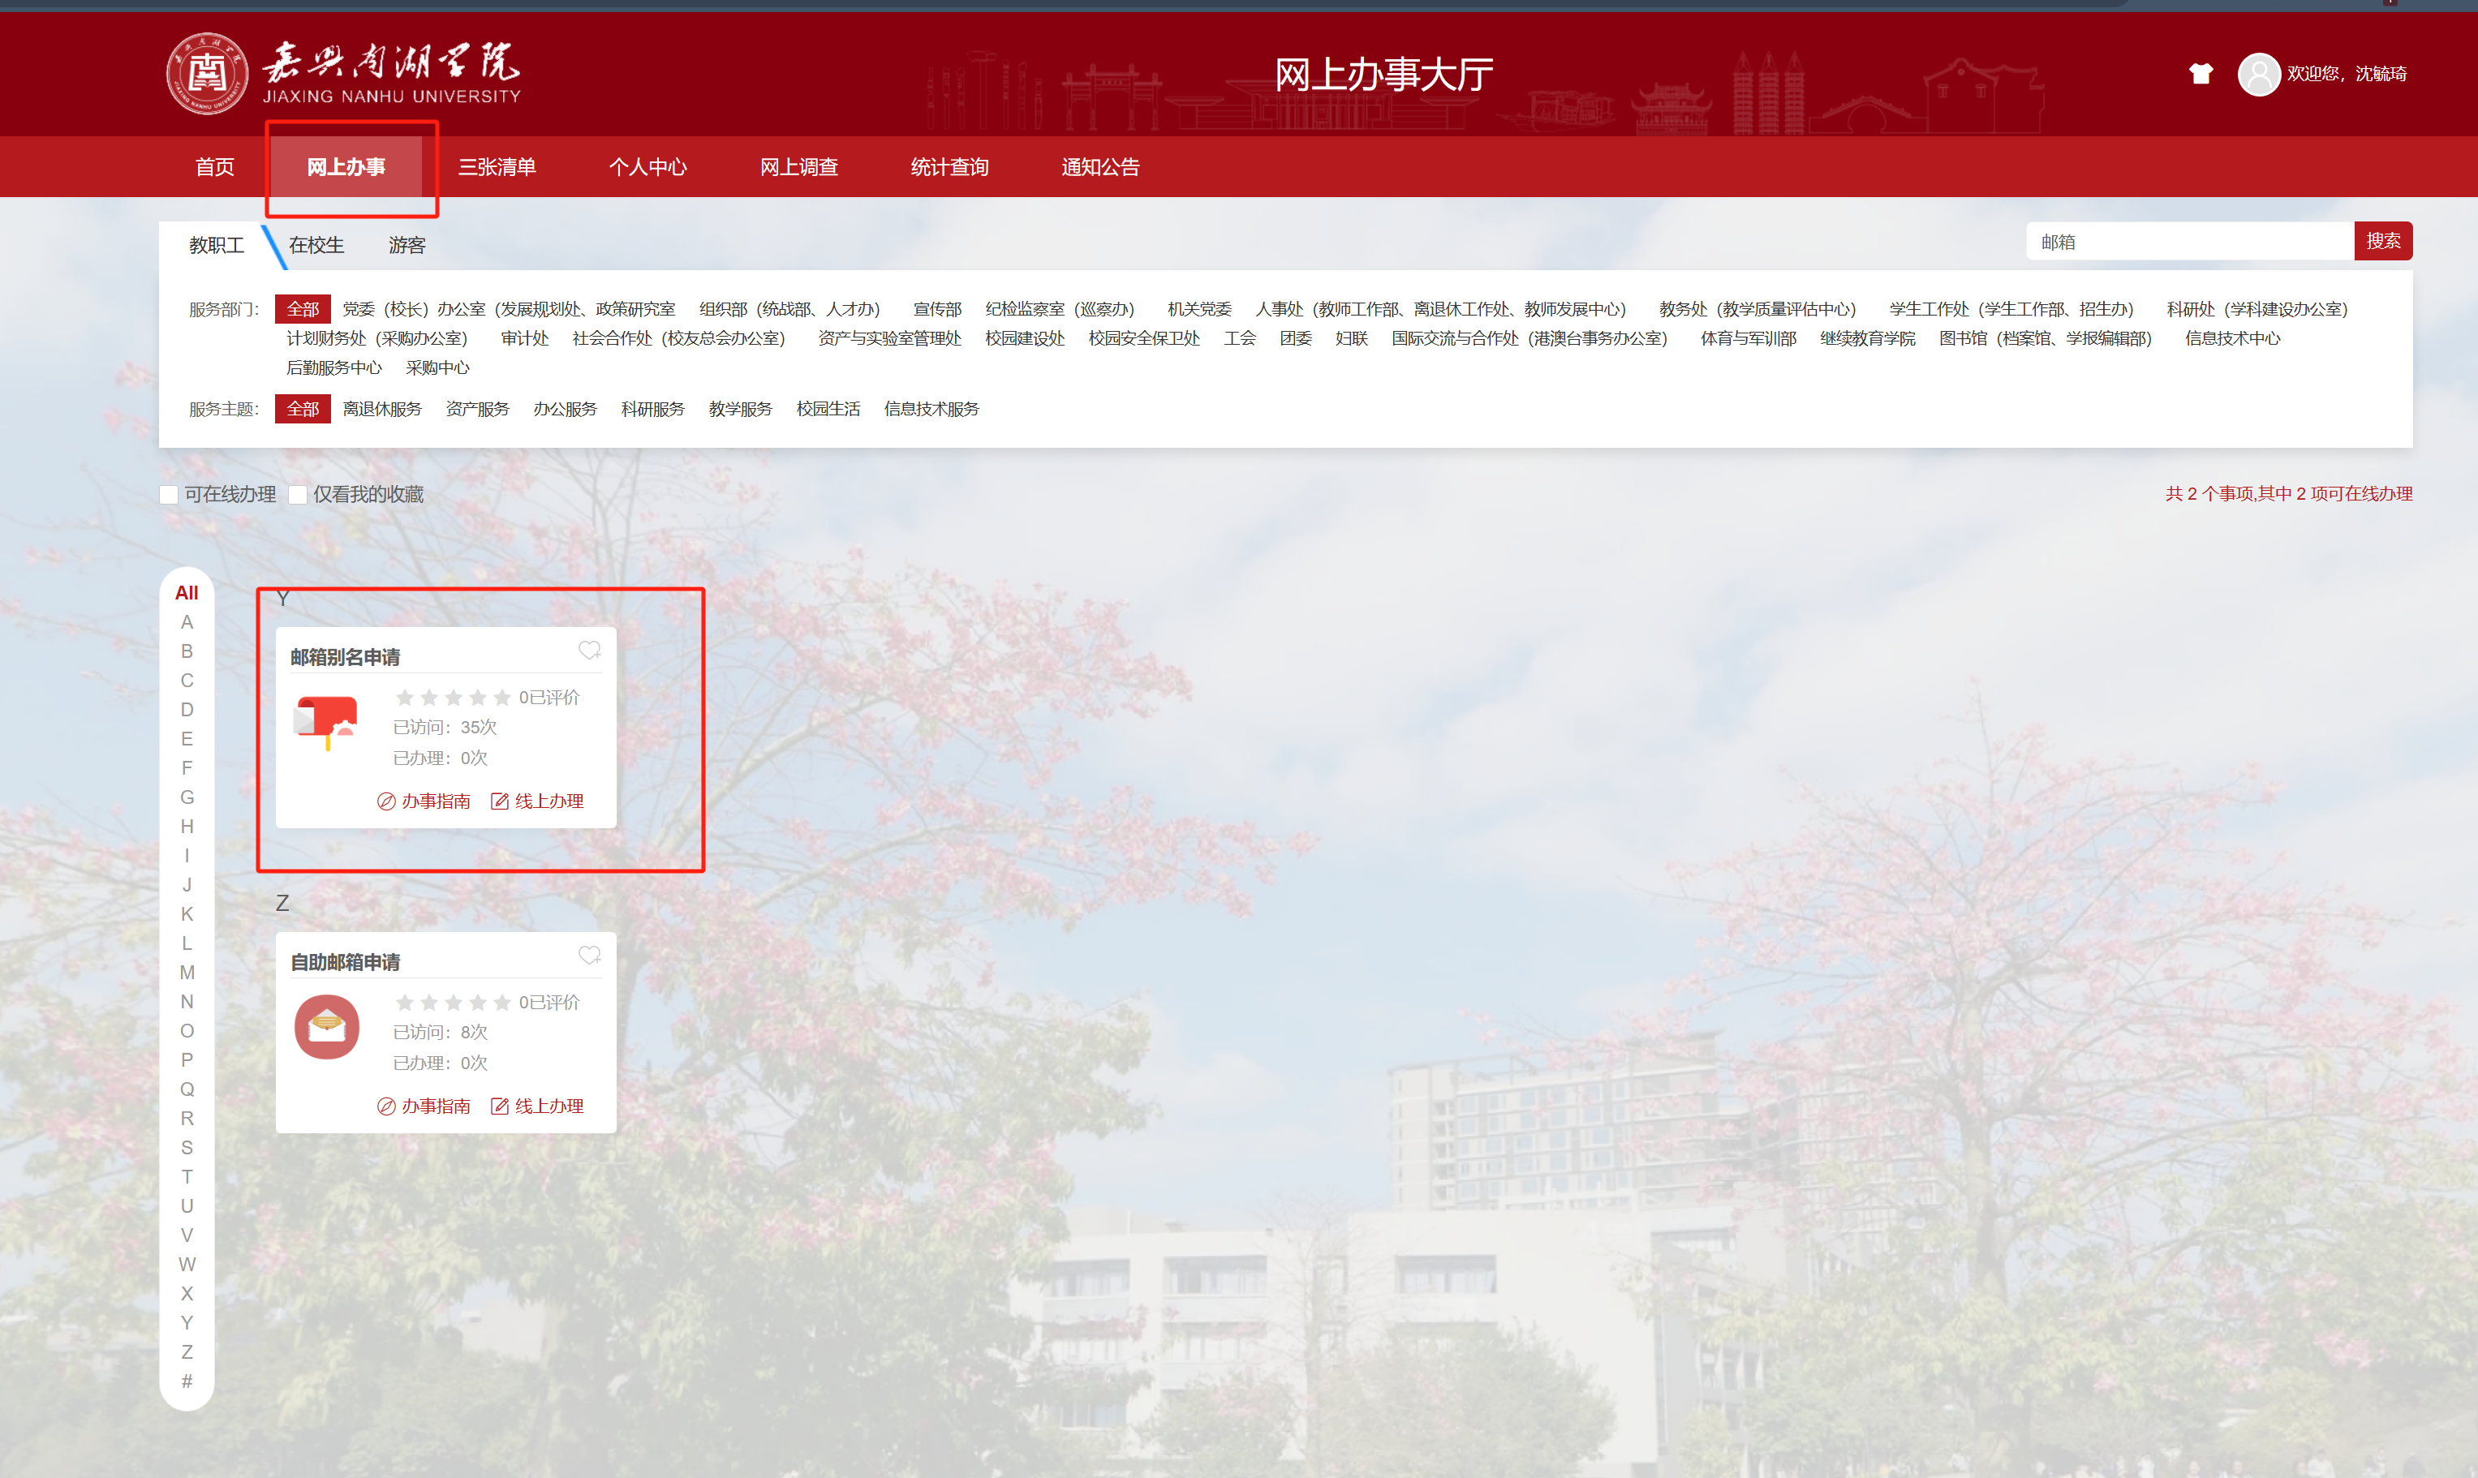The width and height of the screenshot is (2478, 1478).
Task: Favorite the 自助邮箱申请 heart icon
Action: click(588, 955)
